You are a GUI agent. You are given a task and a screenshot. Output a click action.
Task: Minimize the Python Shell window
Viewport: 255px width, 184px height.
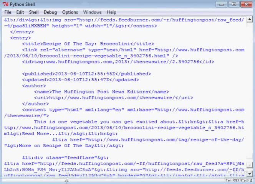221,4
